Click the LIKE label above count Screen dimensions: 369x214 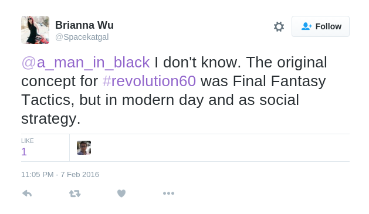[x=28, y=141]
